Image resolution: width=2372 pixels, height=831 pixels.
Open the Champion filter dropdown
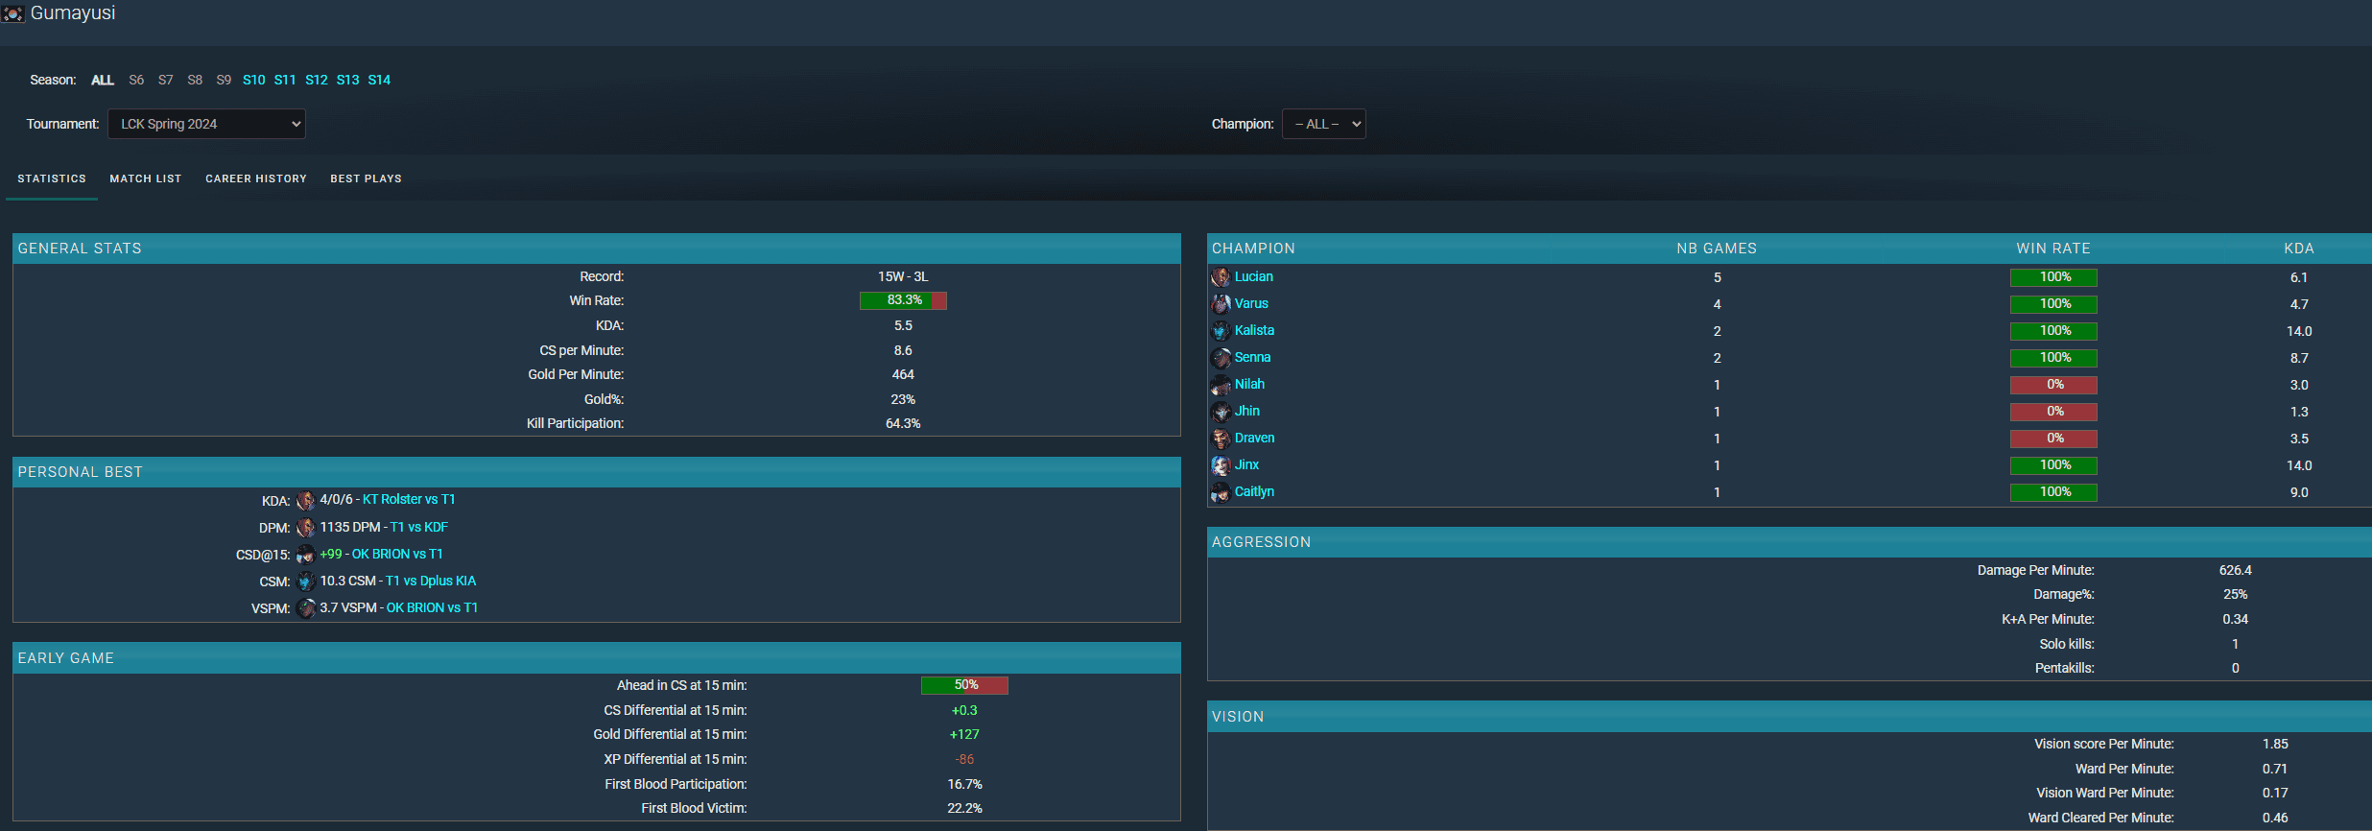(x=1323, y=124)
